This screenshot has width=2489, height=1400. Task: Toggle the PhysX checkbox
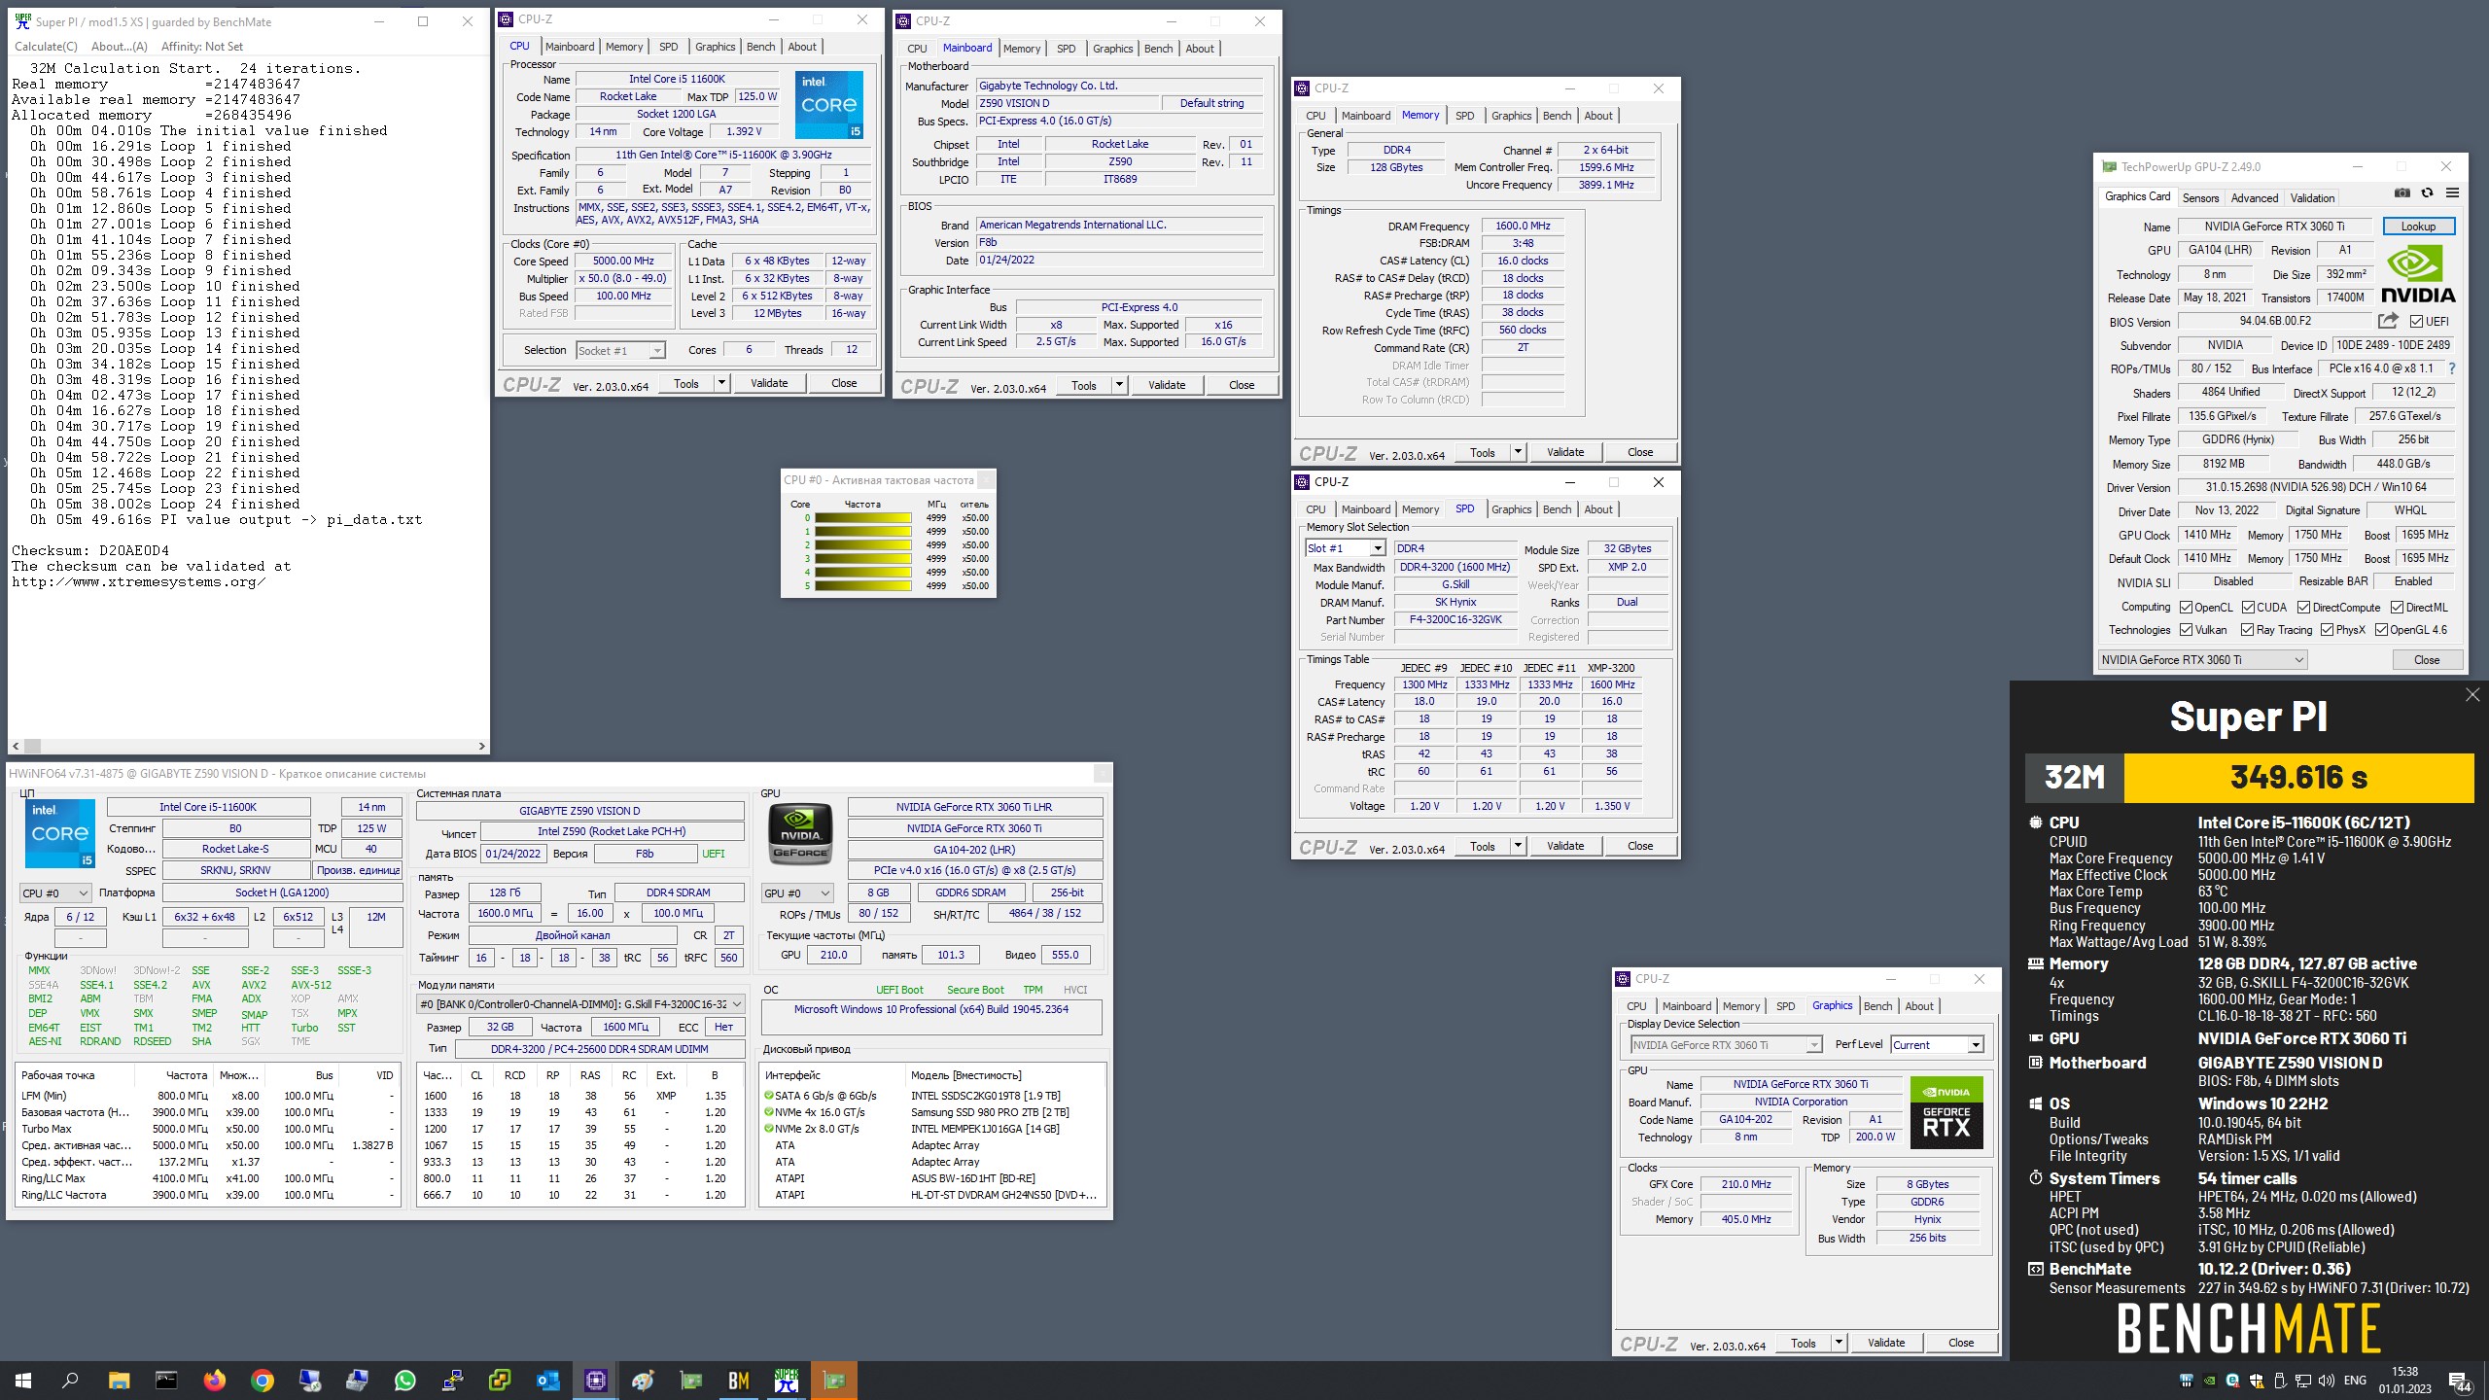click(x=2327, y=630)
